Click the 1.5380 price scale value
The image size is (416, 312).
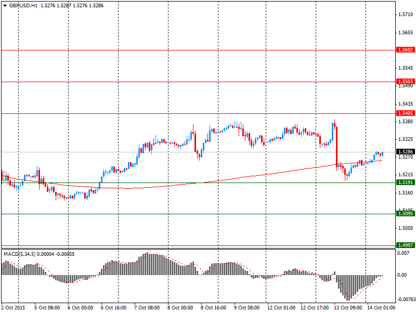[x=406, y=122]
